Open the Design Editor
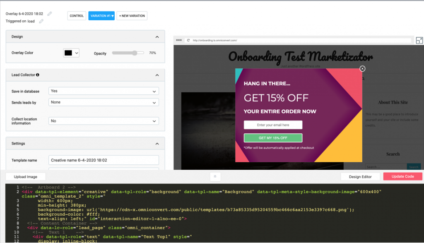The width and height of the screenshot is (424, 243). [x=360, y=176]
